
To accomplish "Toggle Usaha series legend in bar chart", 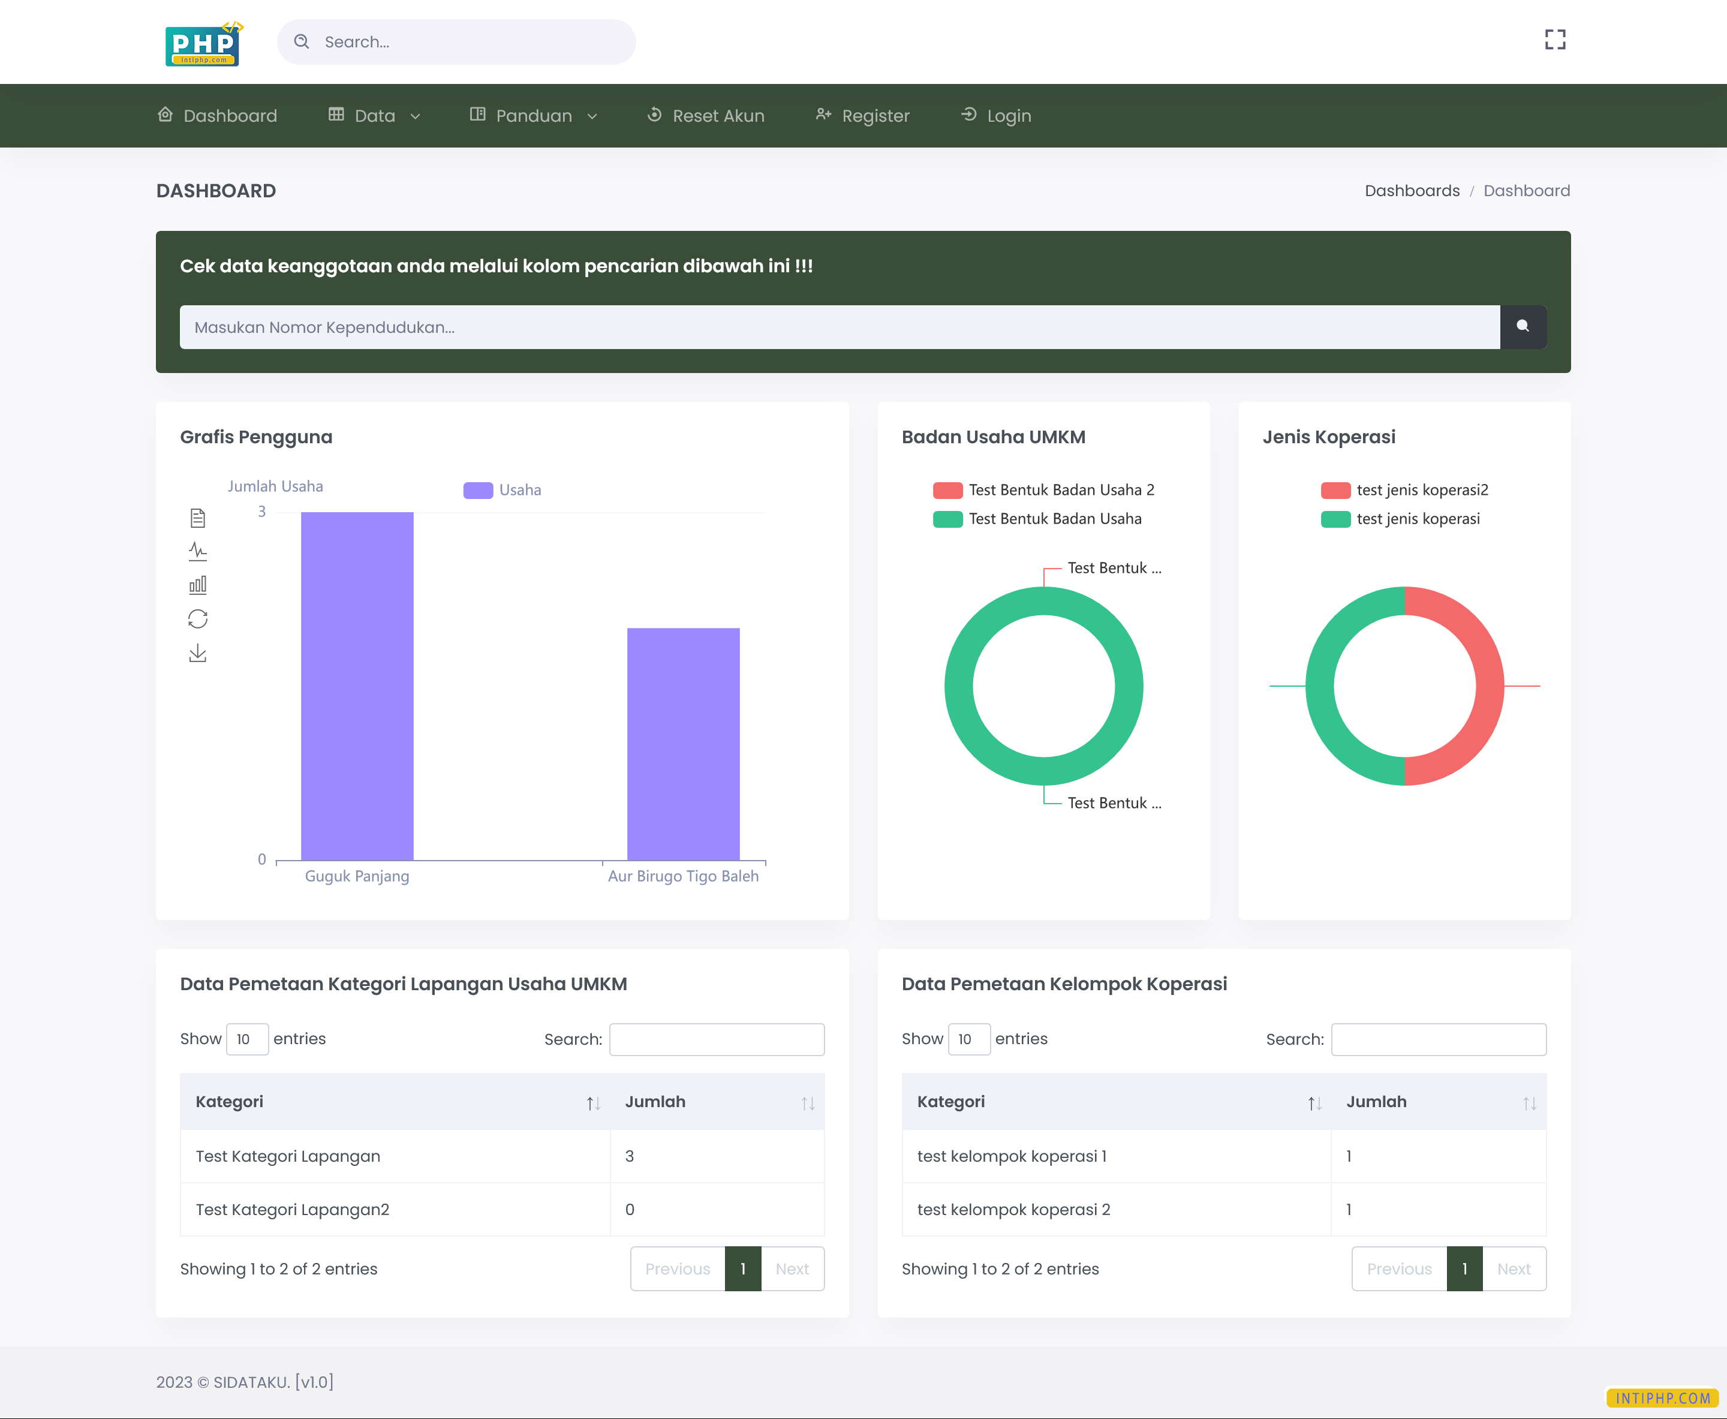I will (502, 489).
